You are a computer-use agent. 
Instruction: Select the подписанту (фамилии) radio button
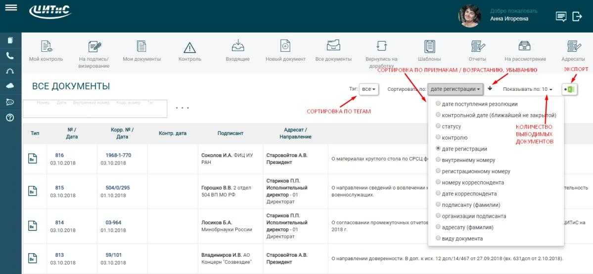[438, 205]
